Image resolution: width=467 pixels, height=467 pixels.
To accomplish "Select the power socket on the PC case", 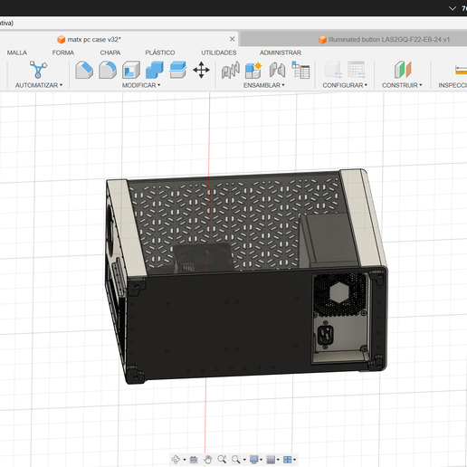I will pyautogui.click(x=326, y=334).
